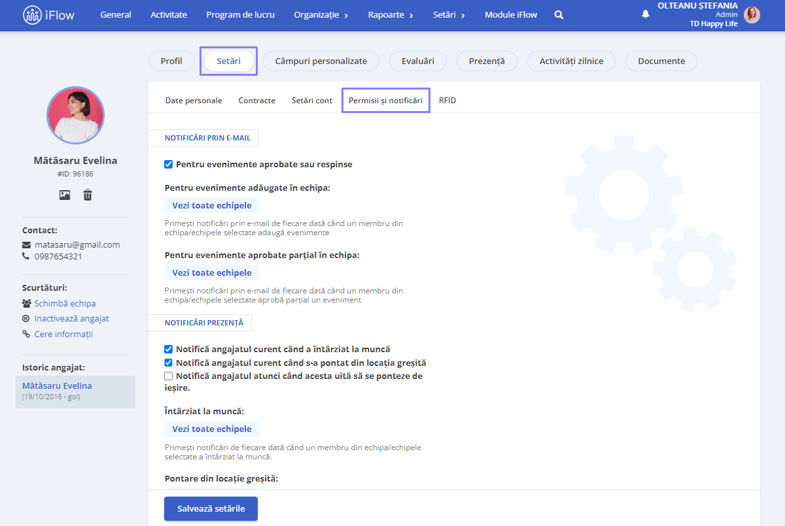Delete employee using trash icon
The image size is (785, 526).
pos(88,195)
